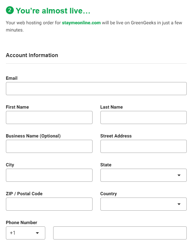Click the Business Name (Optional) field

[x=49, y=146]
